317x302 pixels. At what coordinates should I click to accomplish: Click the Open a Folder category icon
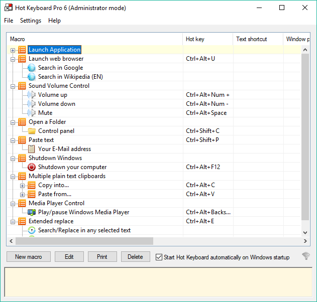tap(22, 122)
